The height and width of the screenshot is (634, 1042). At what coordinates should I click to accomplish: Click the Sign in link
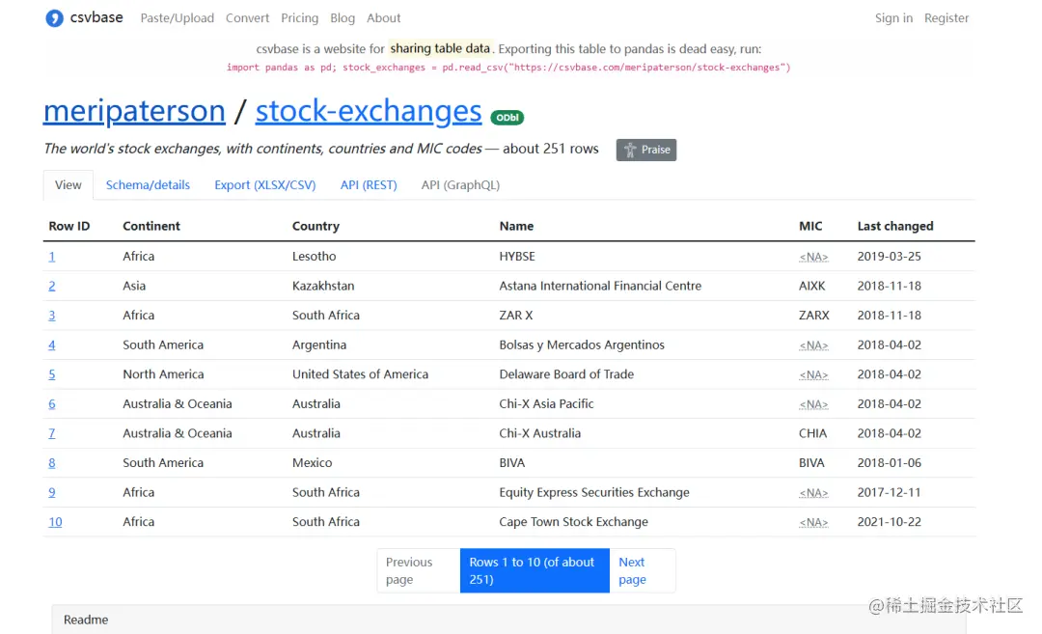[x=893, y=18]
